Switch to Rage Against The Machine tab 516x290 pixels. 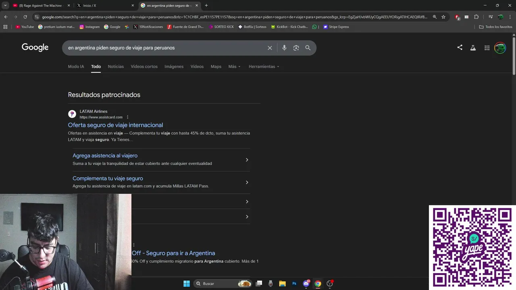pos(41,5)
